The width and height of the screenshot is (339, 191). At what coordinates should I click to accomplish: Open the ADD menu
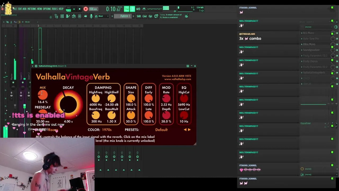[x=24, y=9]
